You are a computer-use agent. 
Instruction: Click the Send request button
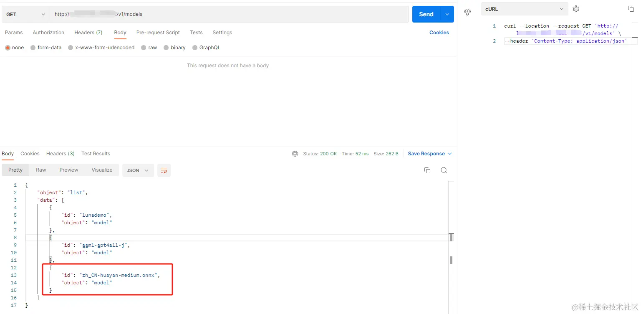(426, 14)
